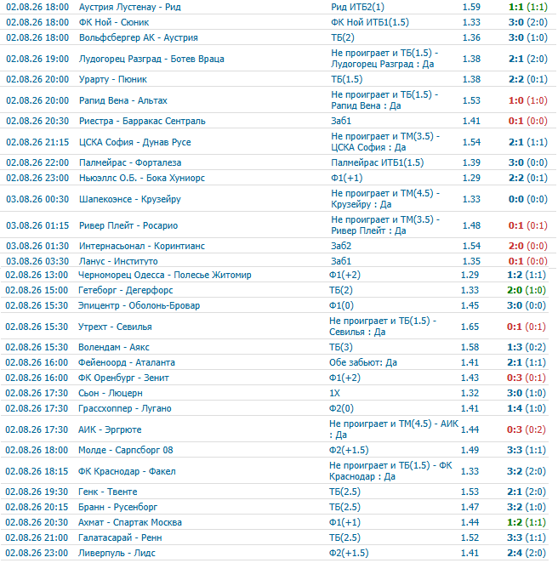This screenshot has height=563, width=558.
Task: Select Ахмат - Спартак Москва match
Action: coord(130,523)
